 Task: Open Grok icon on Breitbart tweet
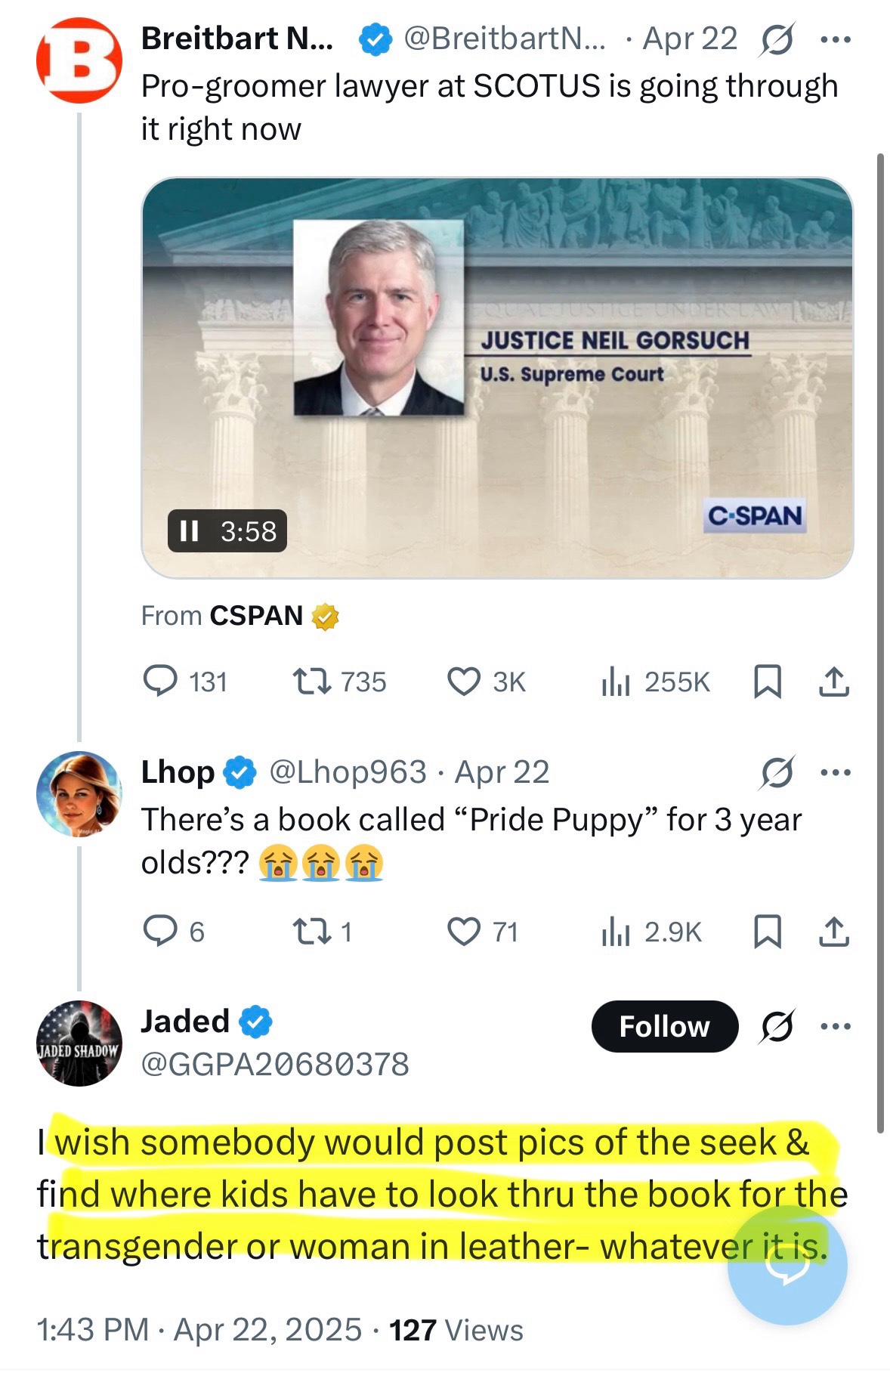777,40
